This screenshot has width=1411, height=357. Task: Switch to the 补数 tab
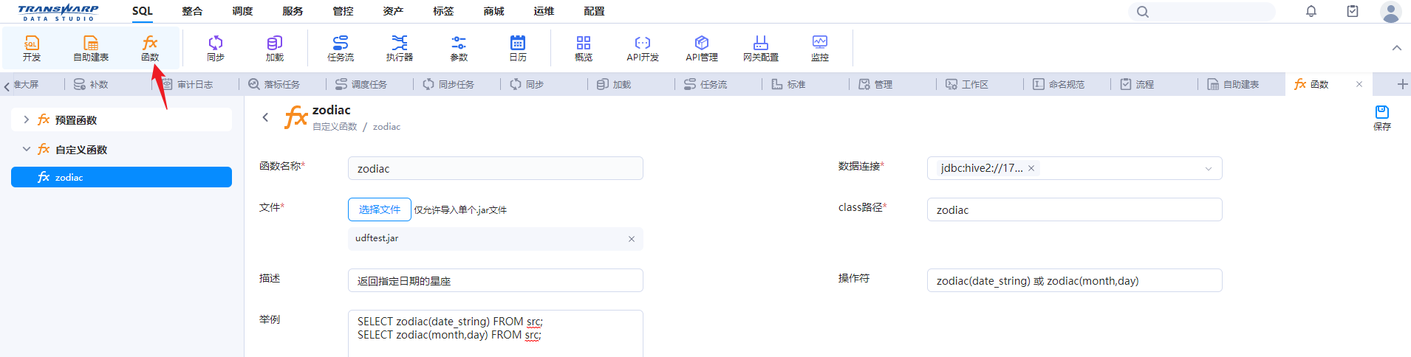pos(92,84)
